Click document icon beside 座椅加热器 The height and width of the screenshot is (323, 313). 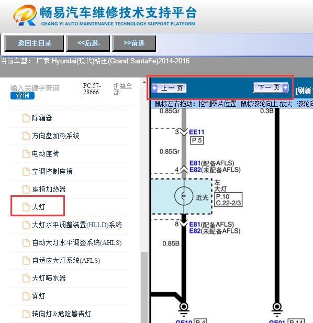pos(26,189)
